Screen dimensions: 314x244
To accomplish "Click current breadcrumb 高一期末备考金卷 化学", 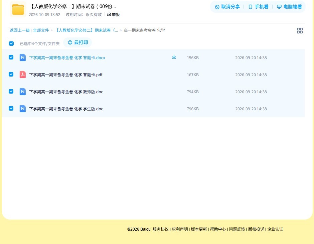I will click(144, 30).
